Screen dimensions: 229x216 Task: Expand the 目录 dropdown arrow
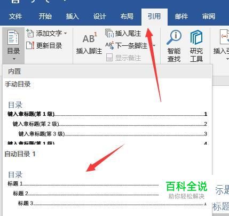14,59
